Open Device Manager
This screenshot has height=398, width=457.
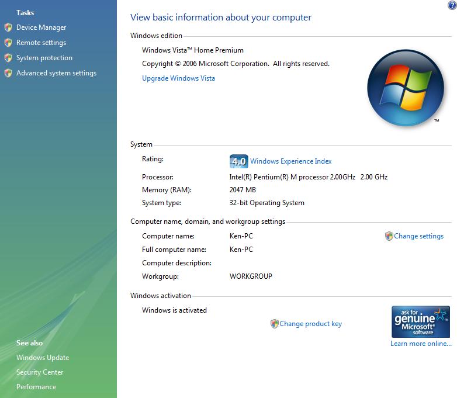pos(41,27)
